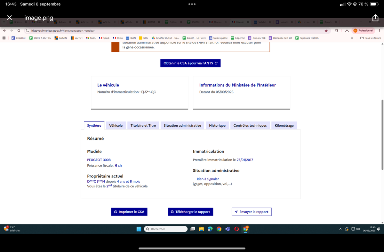
Task: Select the Synthèse tab
Action: (94, 125)
